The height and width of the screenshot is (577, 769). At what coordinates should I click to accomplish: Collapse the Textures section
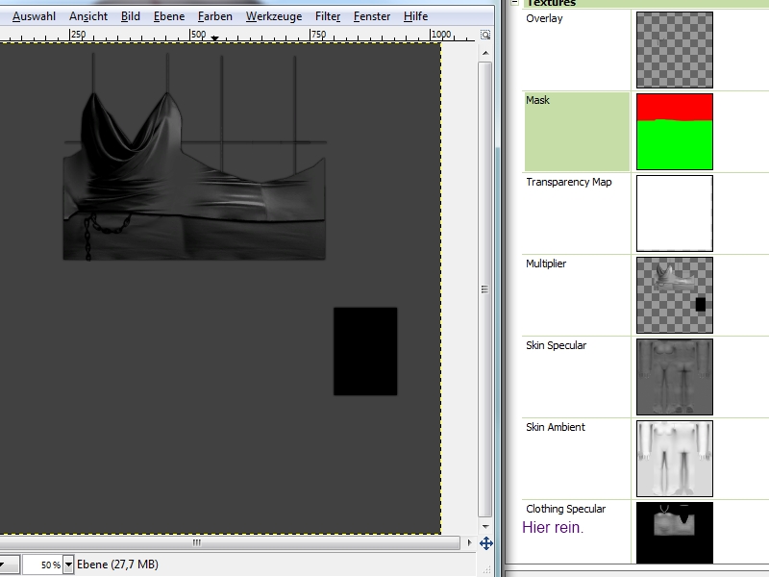pos(516,3)
